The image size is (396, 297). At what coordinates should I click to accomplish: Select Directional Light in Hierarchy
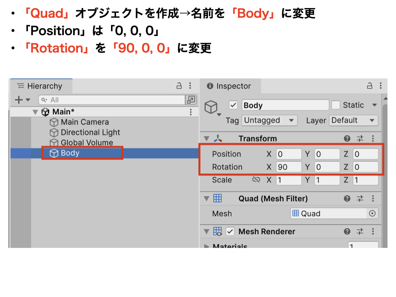click(x=90, y=132)
